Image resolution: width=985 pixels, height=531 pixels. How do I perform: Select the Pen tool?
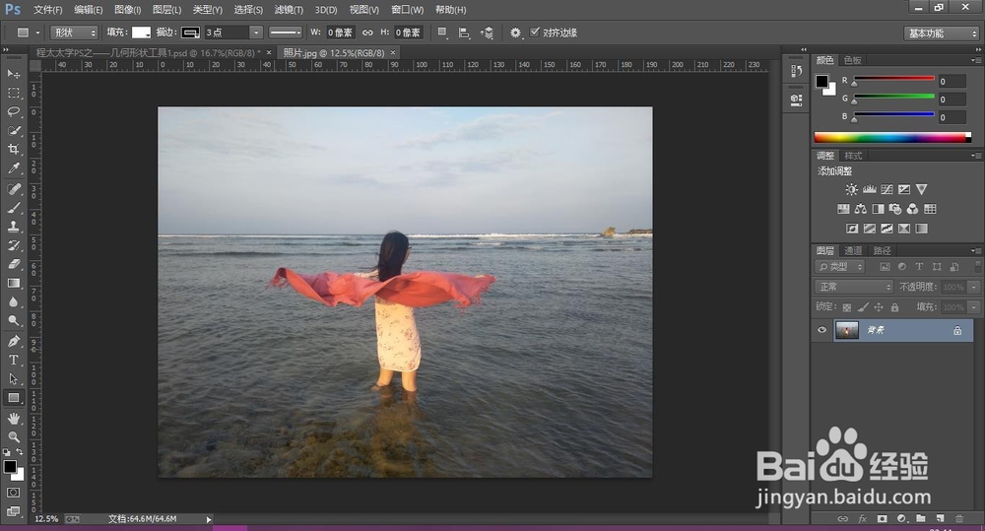coord(13,341)
